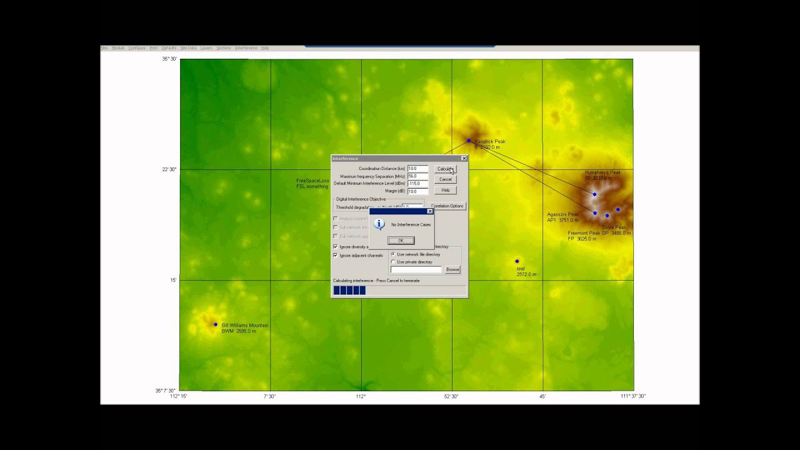The height and width of the screenshot is (450, 800).
Task: Click the Margin (dB) field
Action: [x=417, y=191]
